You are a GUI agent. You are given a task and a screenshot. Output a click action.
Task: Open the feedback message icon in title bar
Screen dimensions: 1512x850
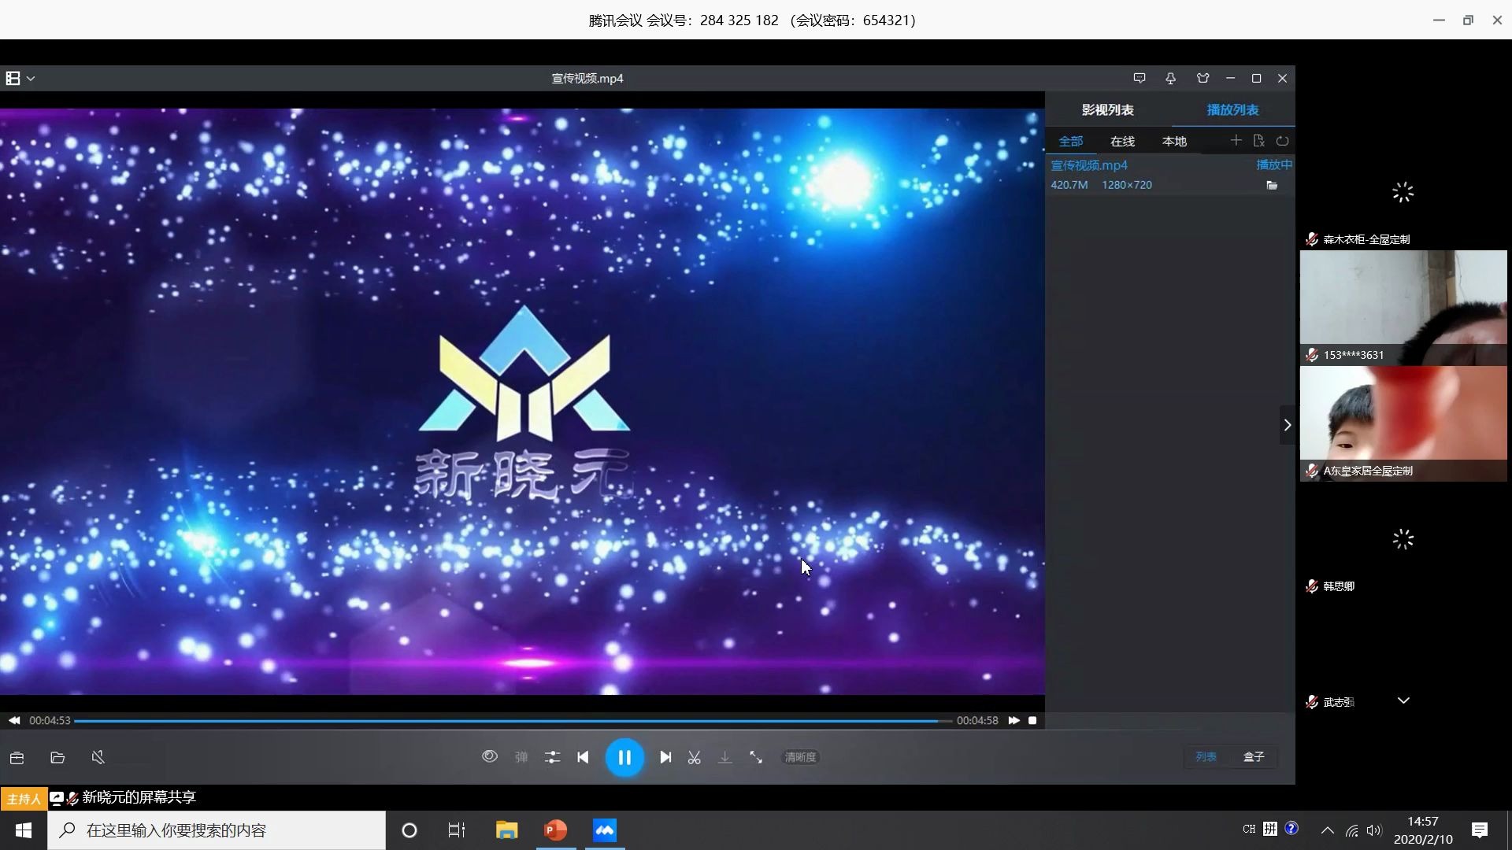coord(1139,78)
